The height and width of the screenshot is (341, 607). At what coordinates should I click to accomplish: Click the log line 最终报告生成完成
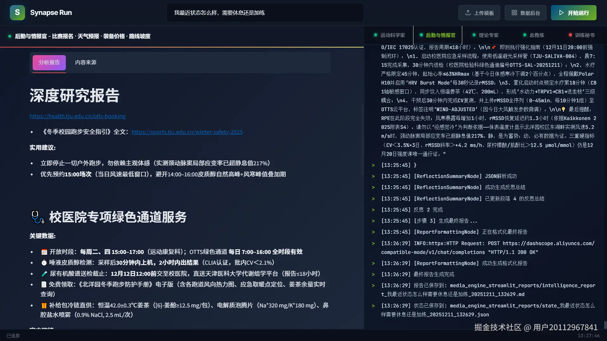pos(418,275)
